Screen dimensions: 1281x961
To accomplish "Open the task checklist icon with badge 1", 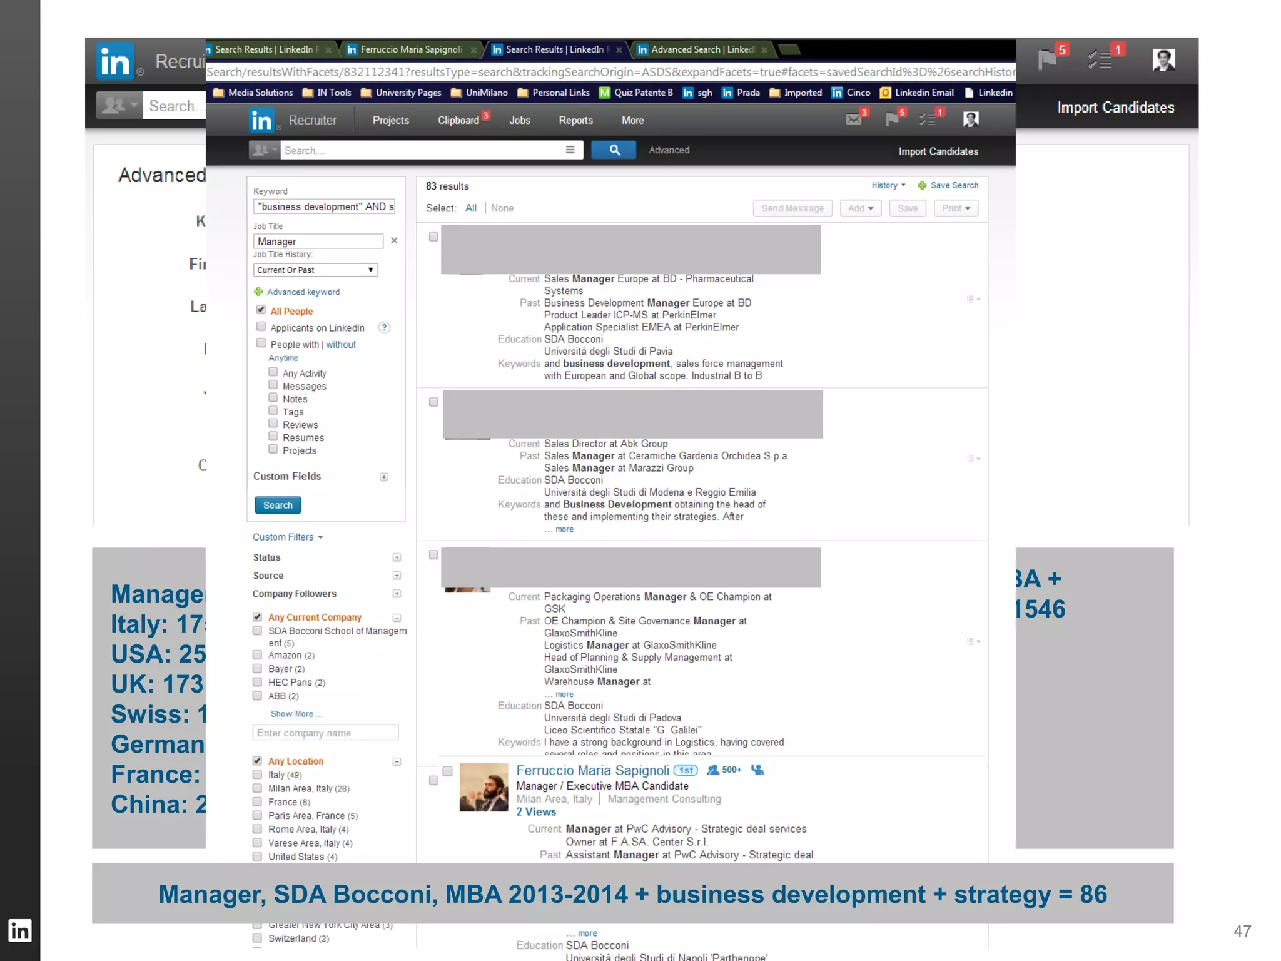I will click(929, 119).
